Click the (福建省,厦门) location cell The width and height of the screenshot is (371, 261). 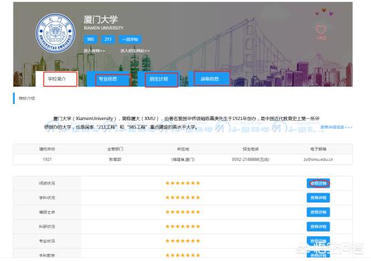183,159
